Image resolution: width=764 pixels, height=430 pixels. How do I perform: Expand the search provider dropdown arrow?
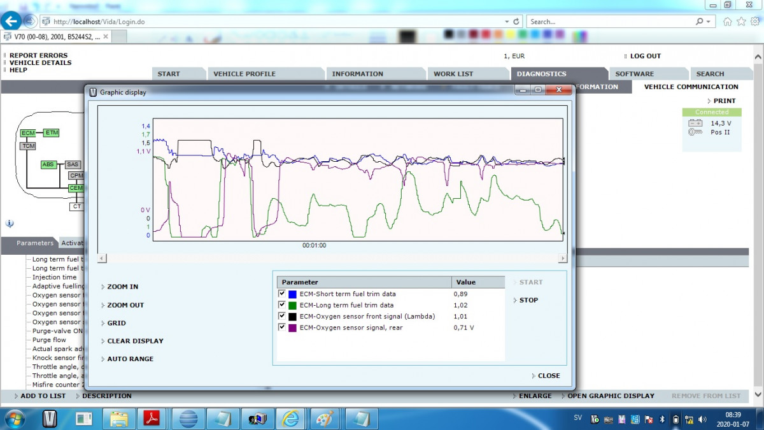(x=709, y=22)
